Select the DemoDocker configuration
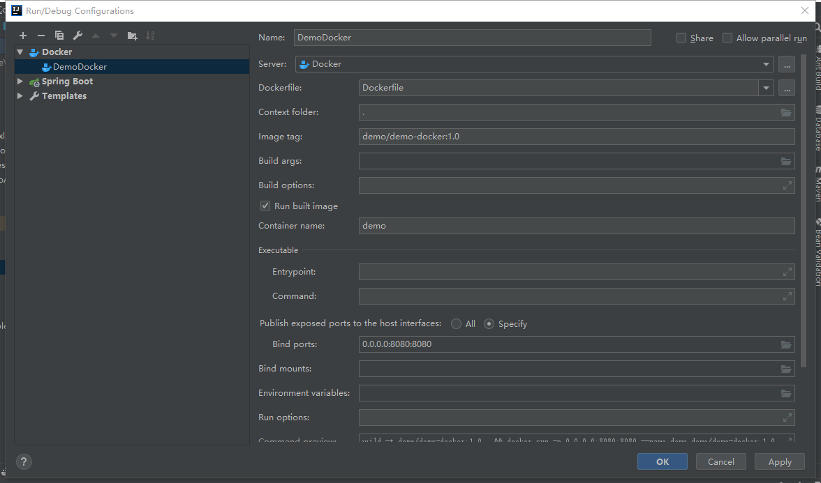 pyautogui.click(x=132, y=66)
